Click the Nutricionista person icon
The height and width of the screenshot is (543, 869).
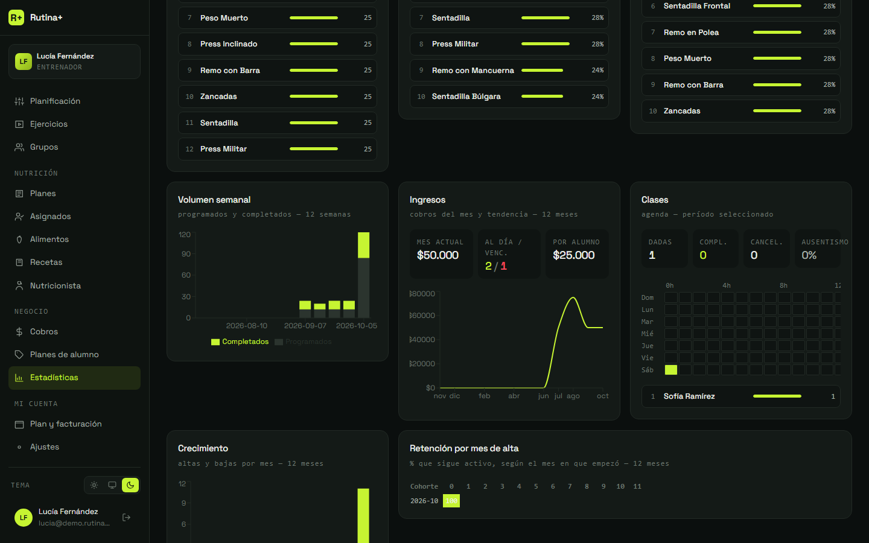[x=19, y=286]
